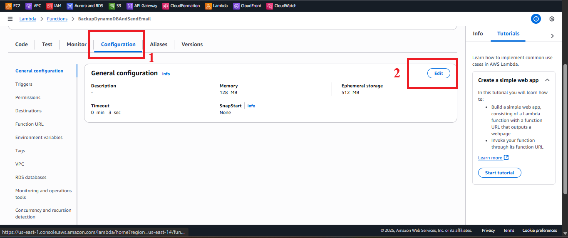Select Environment variables in the side menu
The width and height of the screenshot is (568, 238).
(39, 137)
